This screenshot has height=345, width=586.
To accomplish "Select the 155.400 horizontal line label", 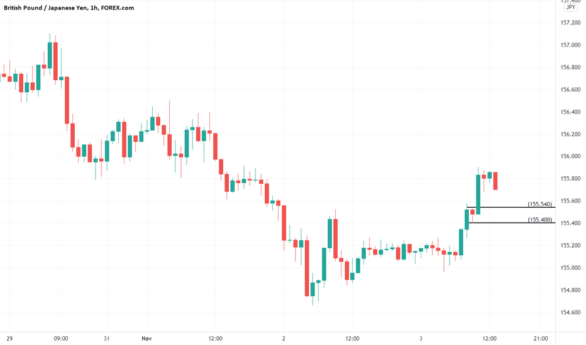I will pos(539,220).
